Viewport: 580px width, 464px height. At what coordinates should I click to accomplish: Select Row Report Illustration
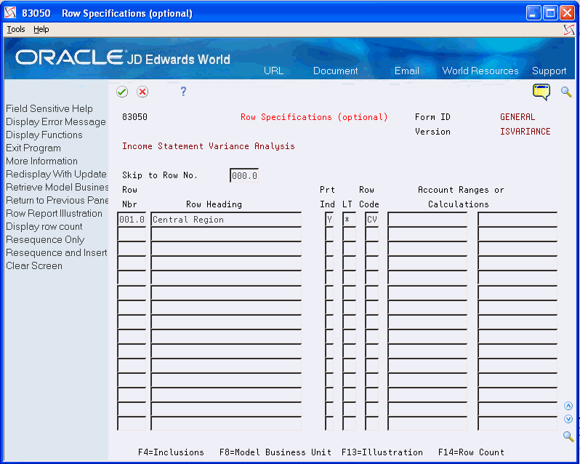click(x=54, y=214)
